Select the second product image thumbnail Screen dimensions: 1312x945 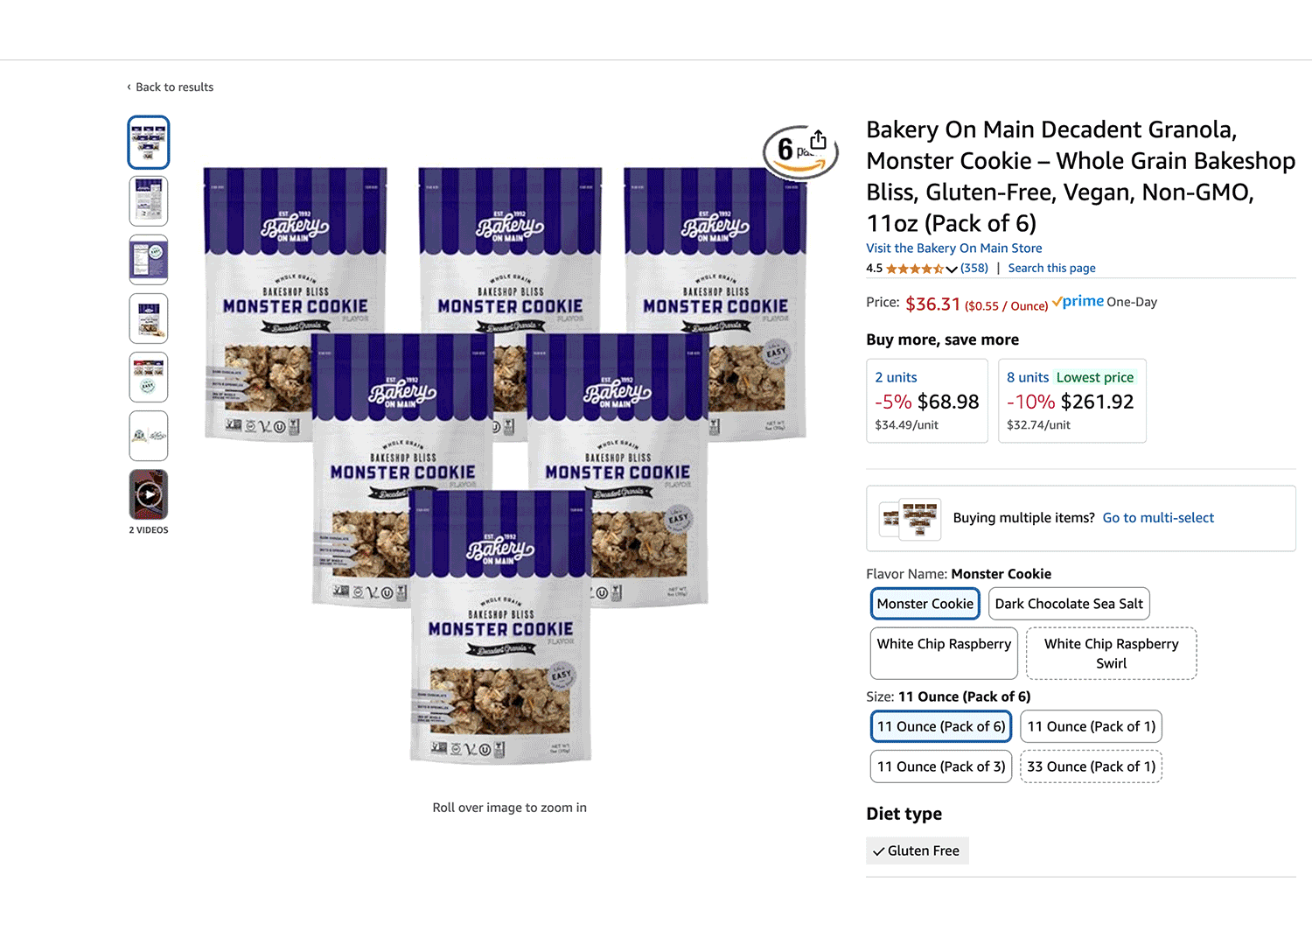149,201
